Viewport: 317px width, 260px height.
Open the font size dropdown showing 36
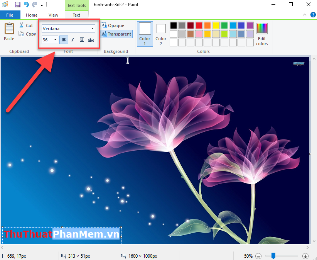[54, 39]
